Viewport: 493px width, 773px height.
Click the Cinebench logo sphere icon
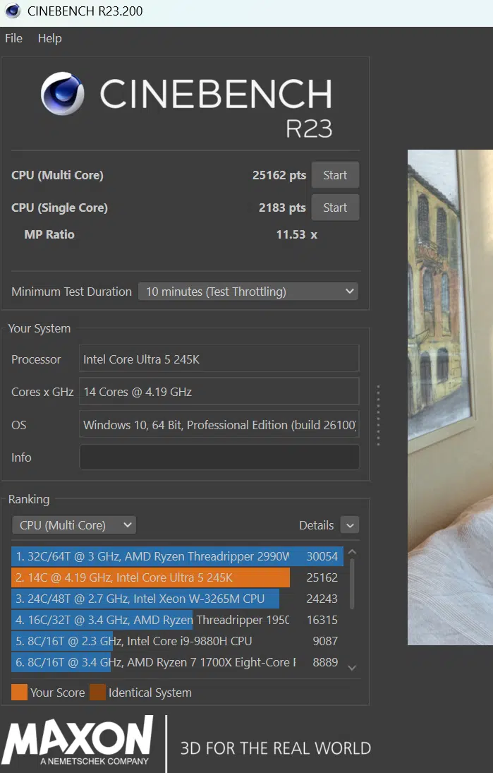[x=63, y=93]
